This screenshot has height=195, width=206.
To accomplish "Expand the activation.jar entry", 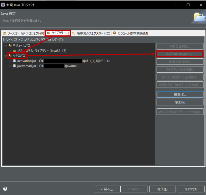I will 10,61.
